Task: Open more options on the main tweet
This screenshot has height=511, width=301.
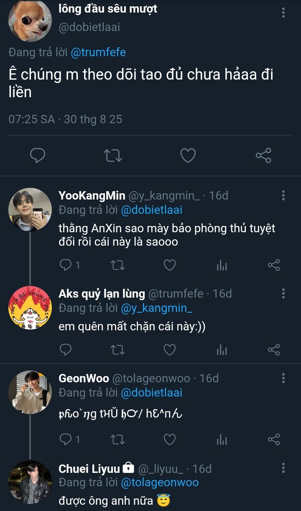Action: (283, 13)
